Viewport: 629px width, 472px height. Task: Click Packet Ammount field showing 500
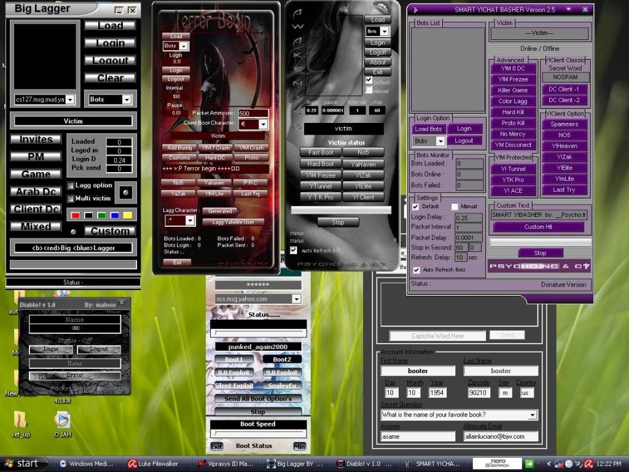pos(254,113)
